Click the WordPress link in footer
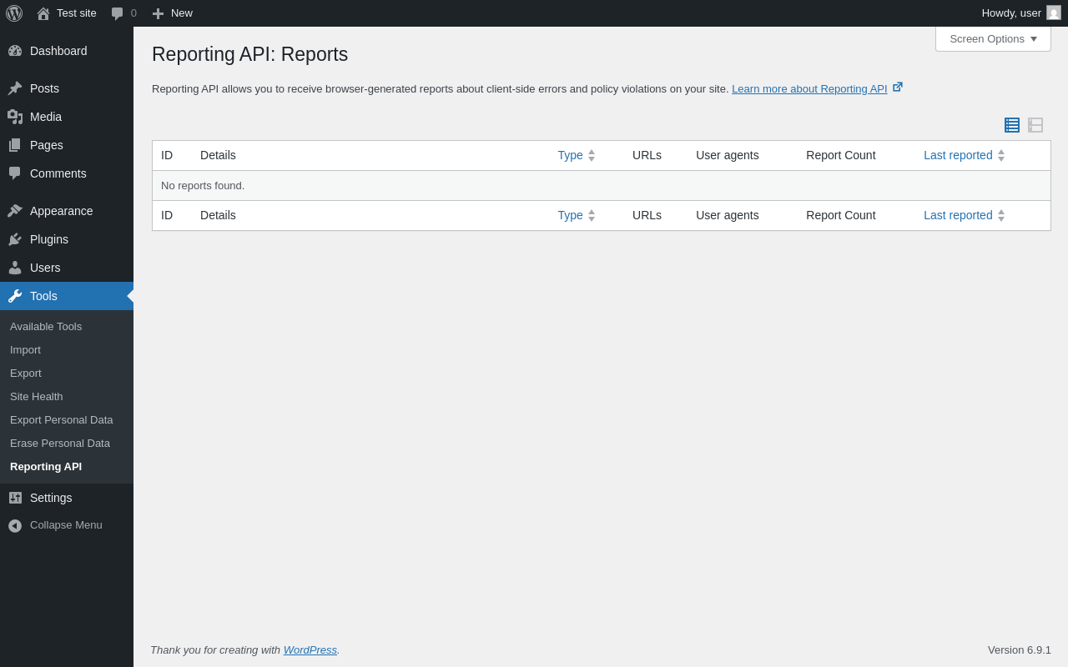The height and width of the screenshot is (667, 1068). 310,650
